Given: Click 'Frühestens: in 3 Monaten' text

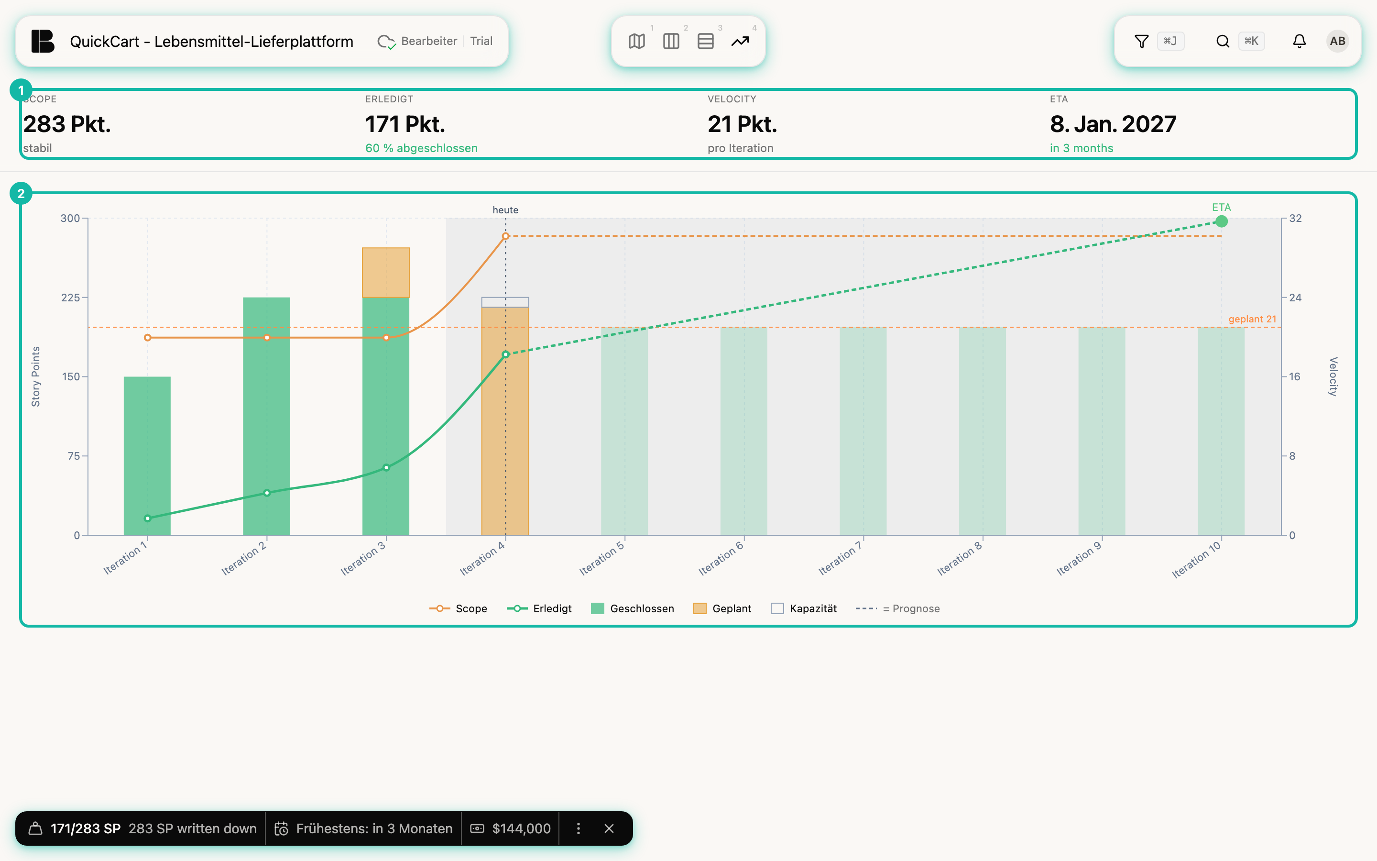Looking at the screenshot, I should 374,828.
